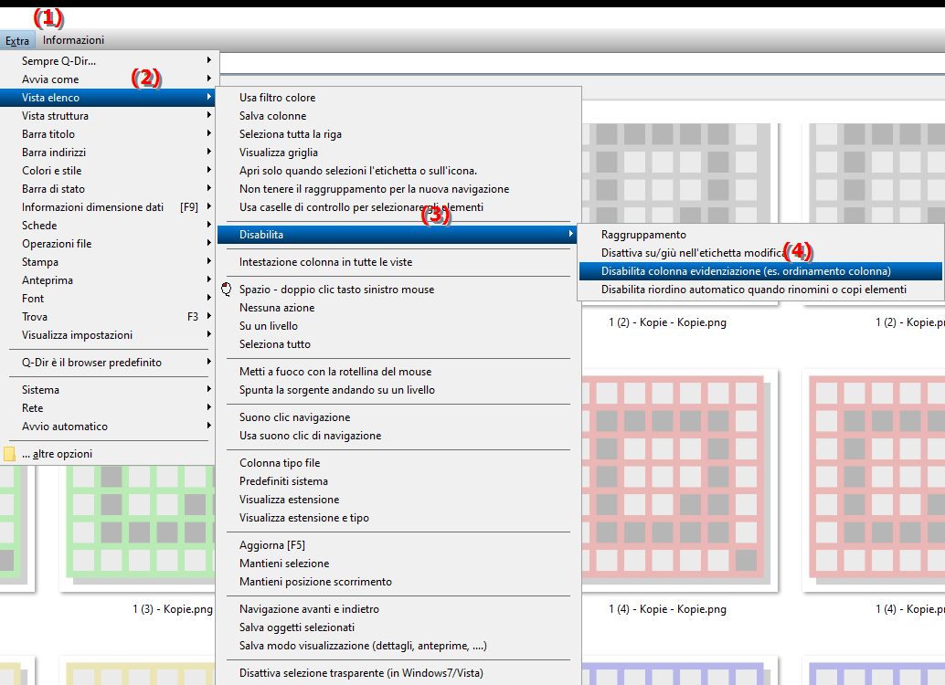Select Spazio - doppio clic tasto sinistro mouse

pyautogui.click(x=398, y=290)
